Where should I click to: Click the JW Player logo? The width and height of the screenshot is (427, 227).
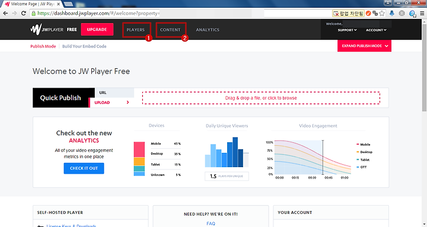point(47,30)
